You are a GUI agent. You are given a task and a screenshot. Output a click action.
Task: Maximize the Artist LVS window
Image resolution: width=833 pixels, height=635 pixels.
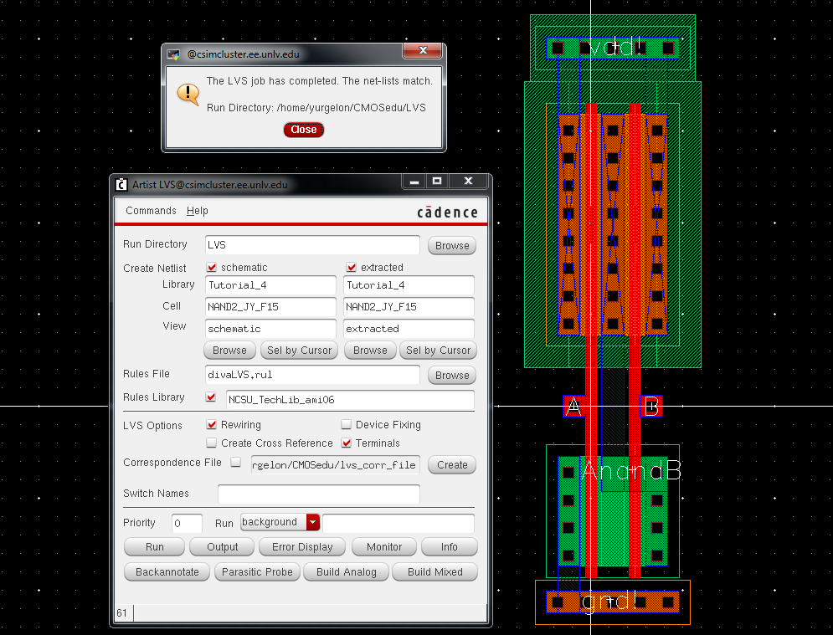point(436,182)
